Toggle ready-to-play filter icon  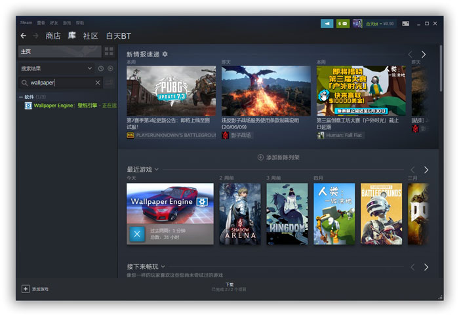point(110,68)
